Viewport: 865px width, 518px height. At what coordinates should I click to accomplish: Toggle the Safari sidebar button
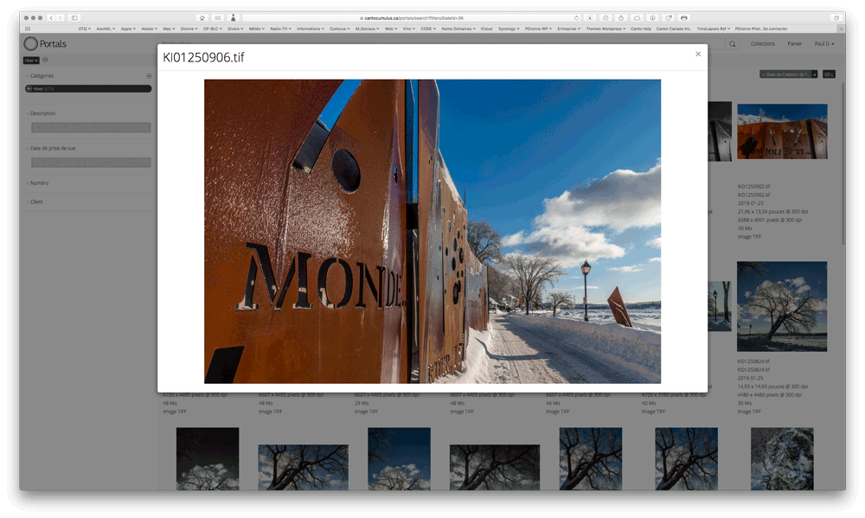74,18
